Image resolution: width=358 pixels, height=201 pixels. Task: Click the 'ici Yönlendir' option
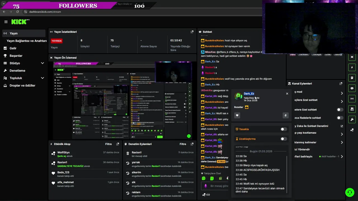(302, 149)
